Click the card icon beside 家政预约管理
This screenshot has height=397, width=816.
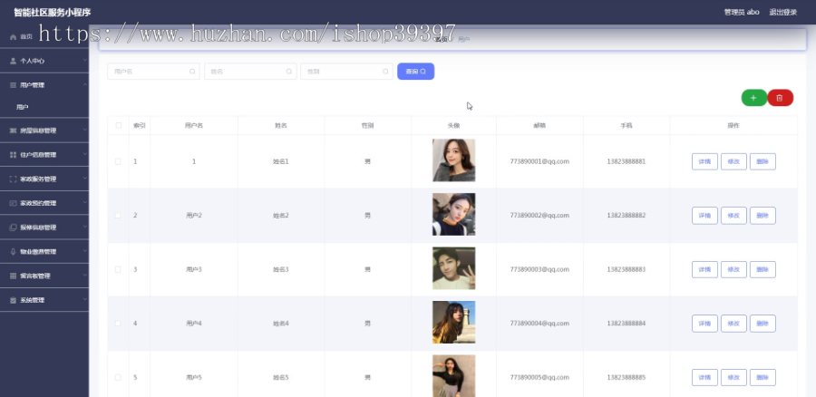pos(14,203)
